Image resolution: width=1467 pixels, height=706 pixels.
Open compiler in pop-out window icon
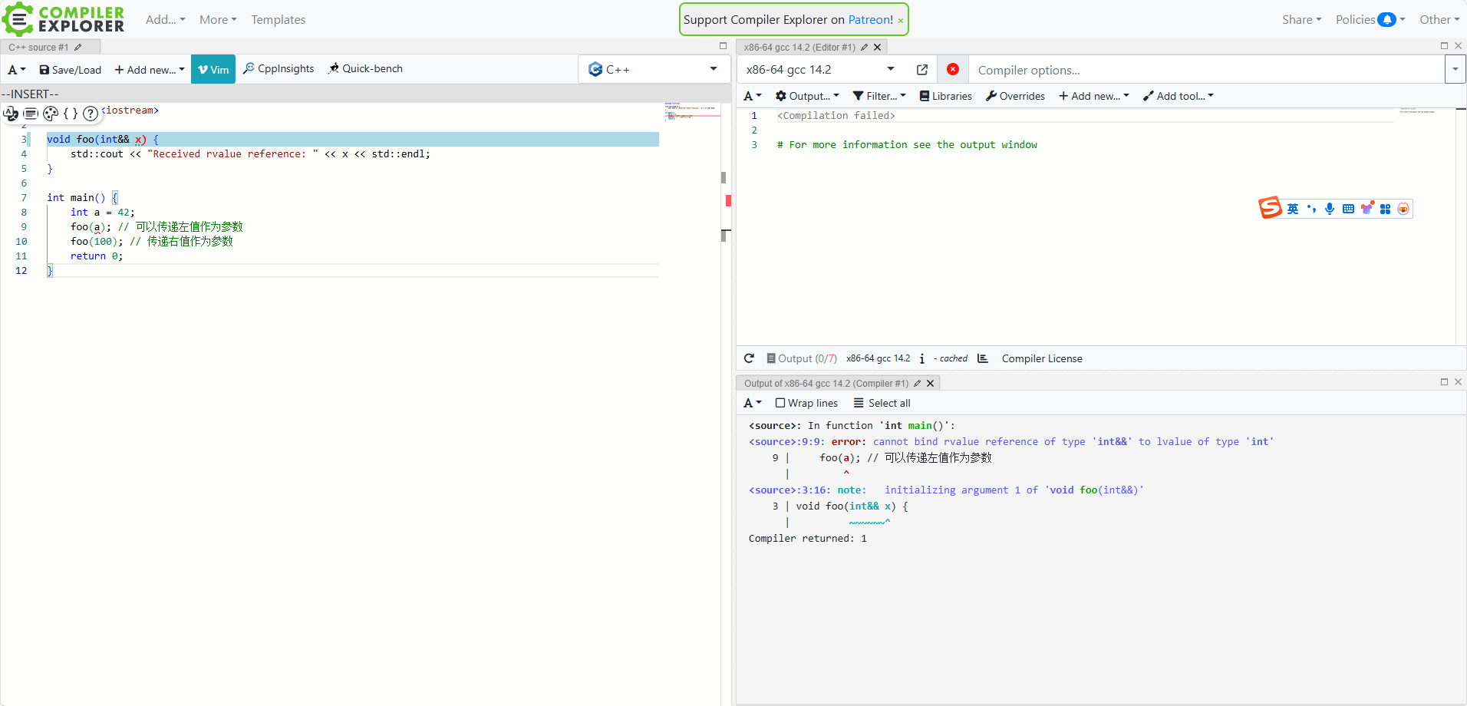(922, 70)
